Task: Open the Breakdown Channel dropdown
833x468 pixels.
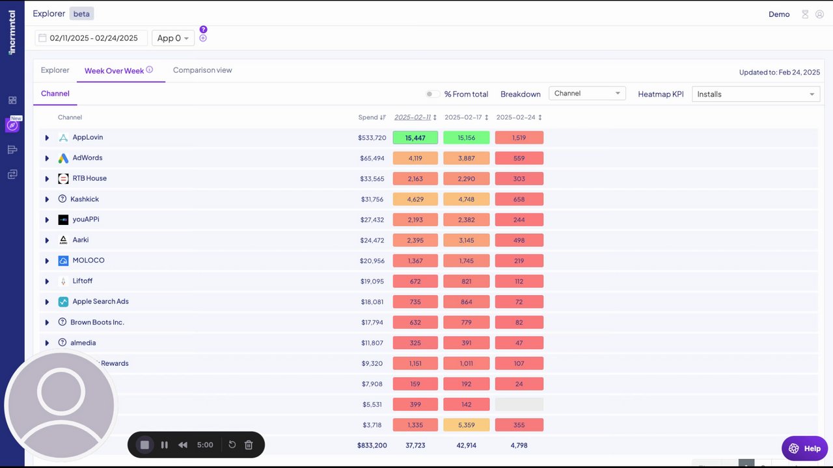Action: pos(587,94)
